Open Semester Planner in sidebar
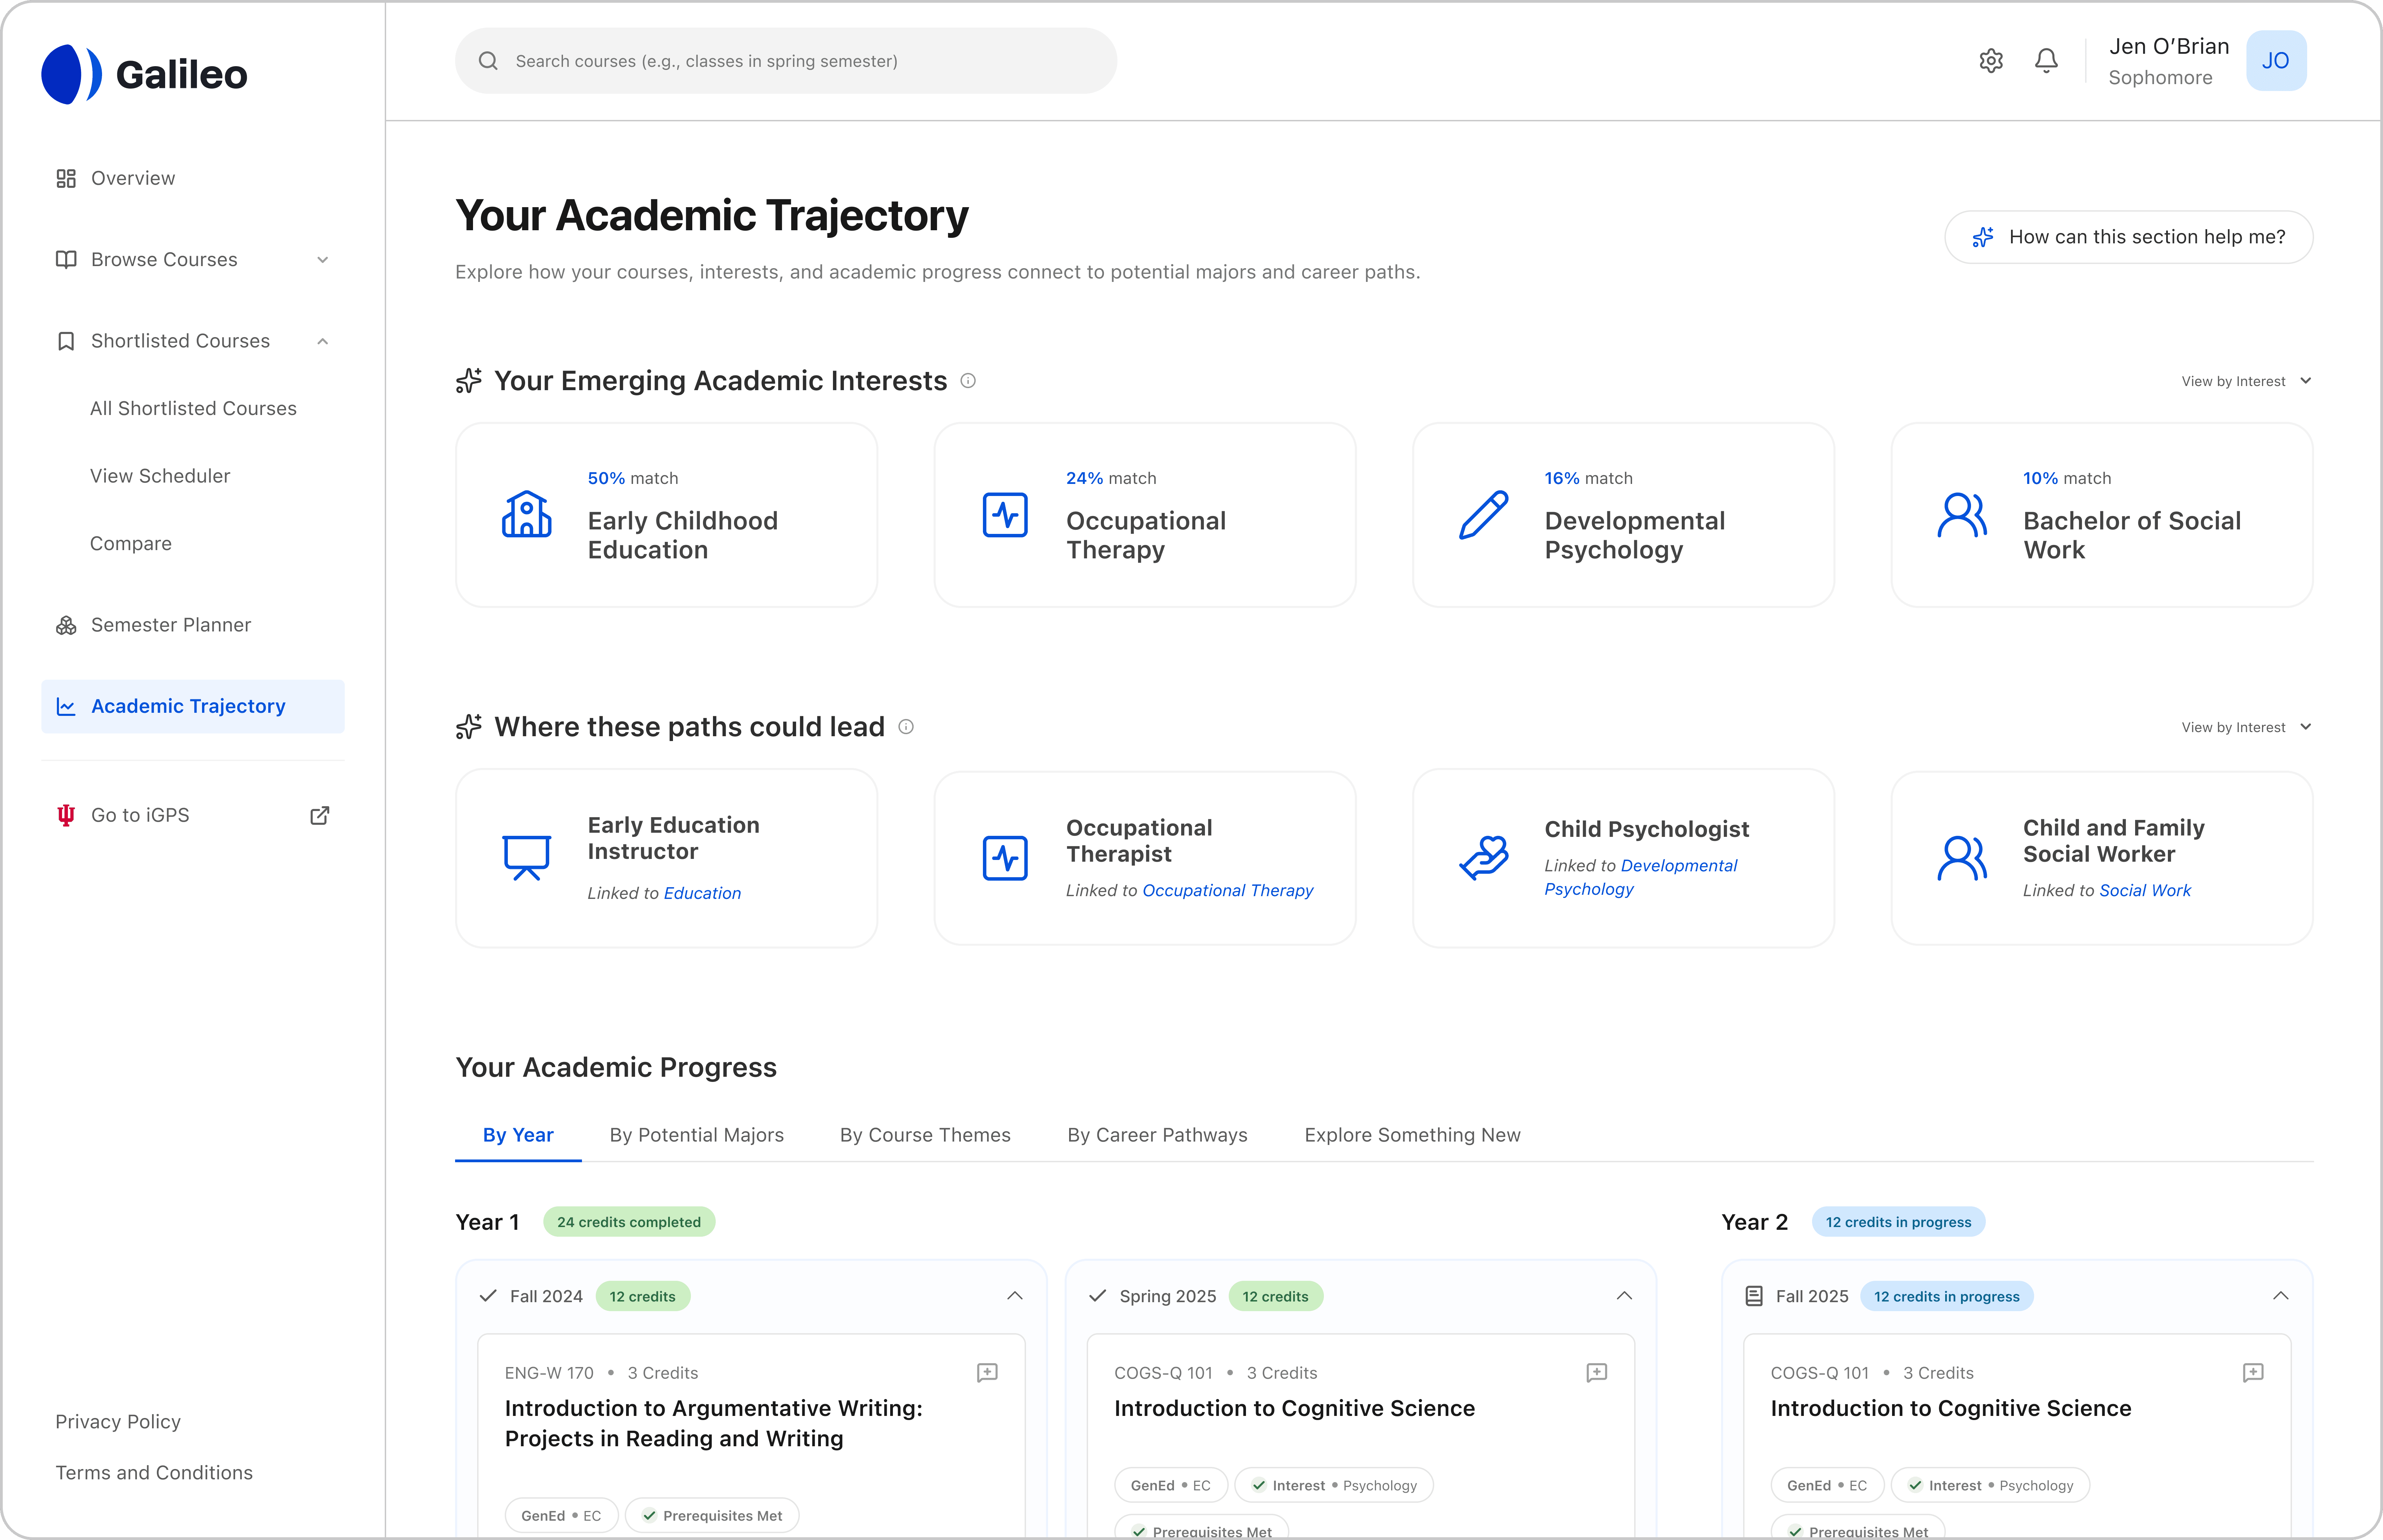The width and height of the screenshot is (2383, 1540). pos(170,625)
